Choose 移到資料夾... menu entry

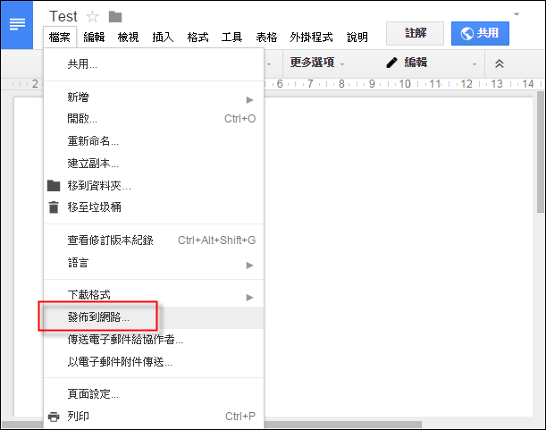[154, 185]
